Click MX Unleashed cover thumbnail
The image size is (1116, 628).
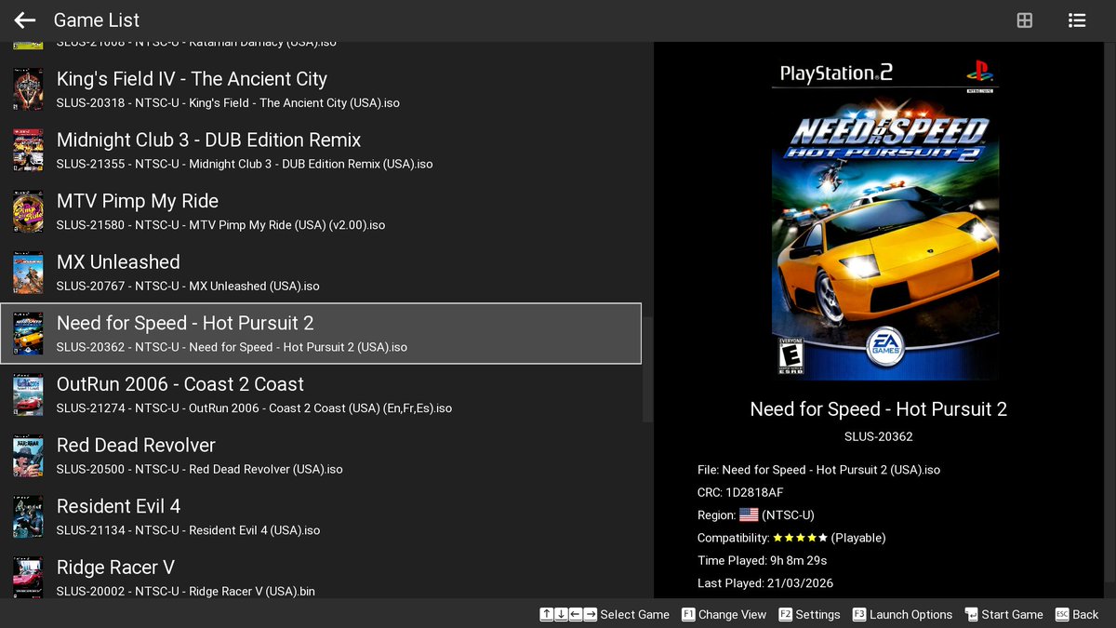pyautogui.click(x=28, y=273)
